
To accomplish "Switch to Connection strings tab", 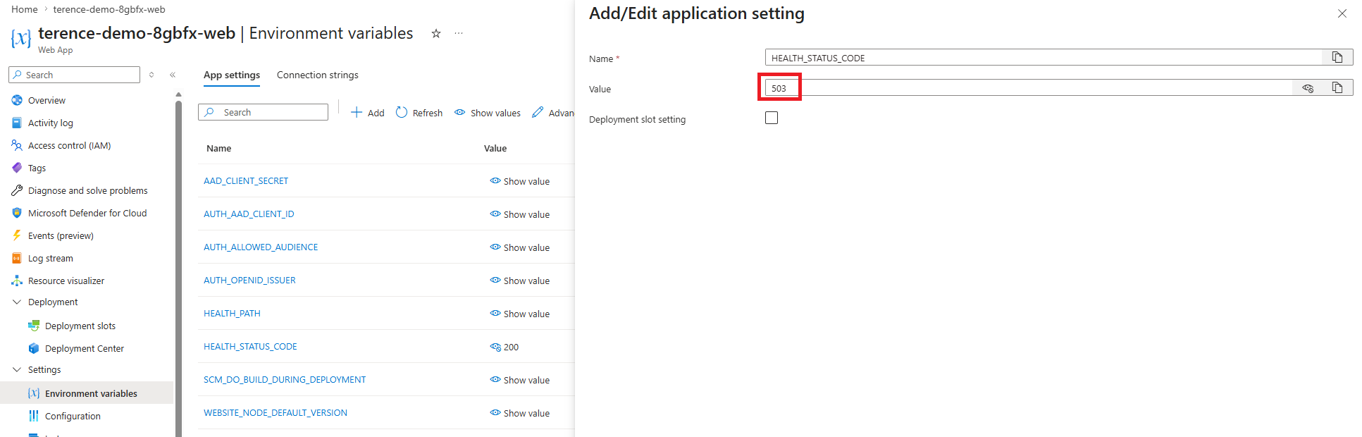I will (317, 75).
